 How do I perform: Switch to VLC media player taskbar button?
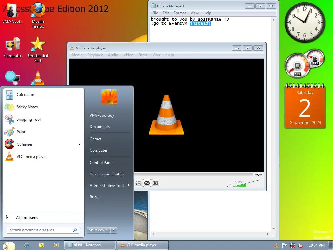tap(143, 245)
